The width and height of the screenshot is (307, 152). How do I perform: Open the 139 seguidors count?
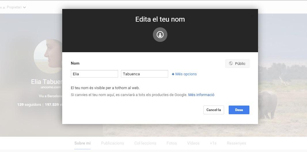(29, 105)
